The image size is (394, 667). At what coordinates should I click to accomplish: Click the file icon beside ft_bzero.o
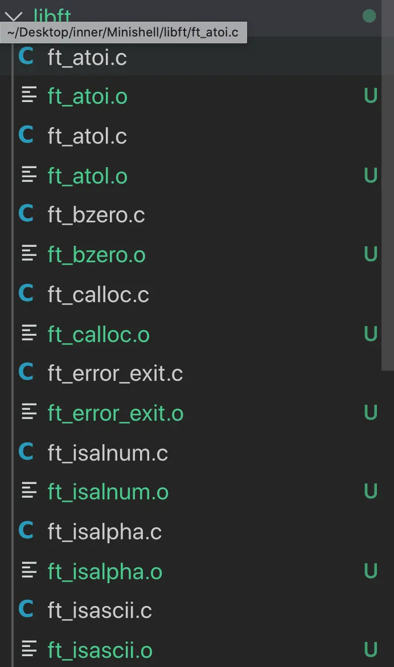point(29,254)
